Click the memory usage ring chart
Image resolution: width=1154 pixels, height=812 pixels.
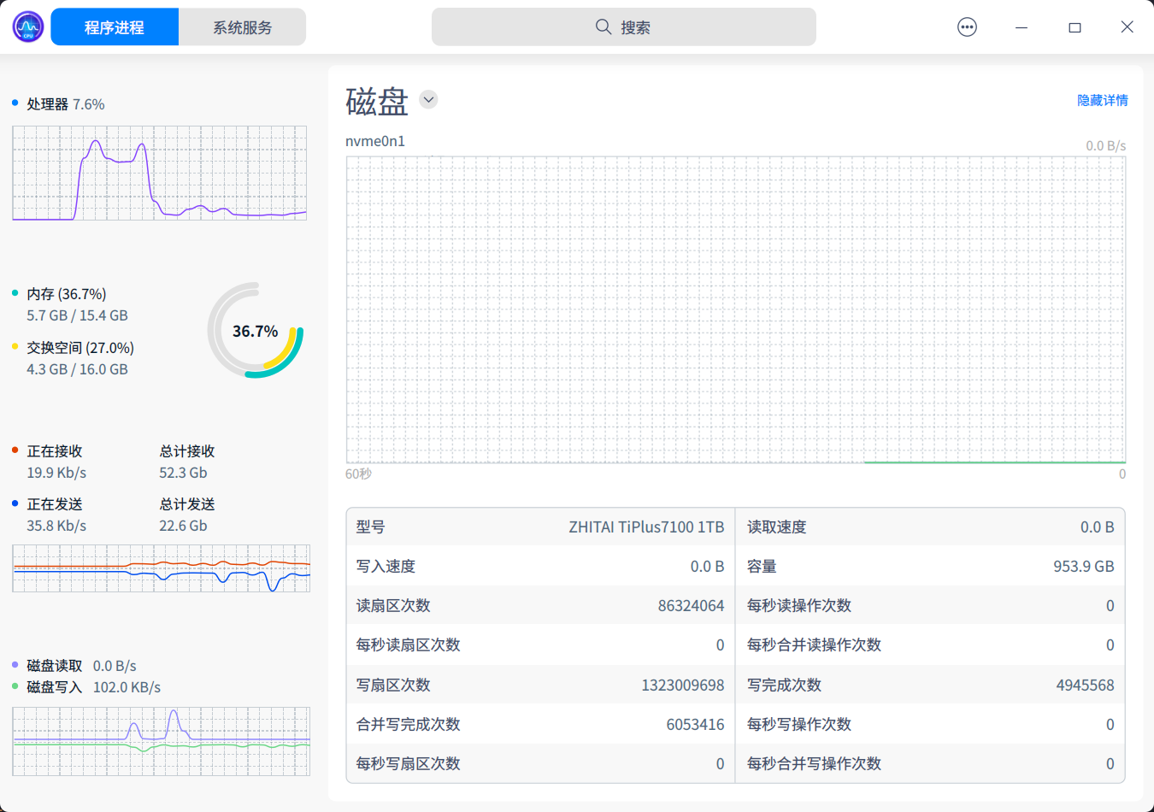256,331
